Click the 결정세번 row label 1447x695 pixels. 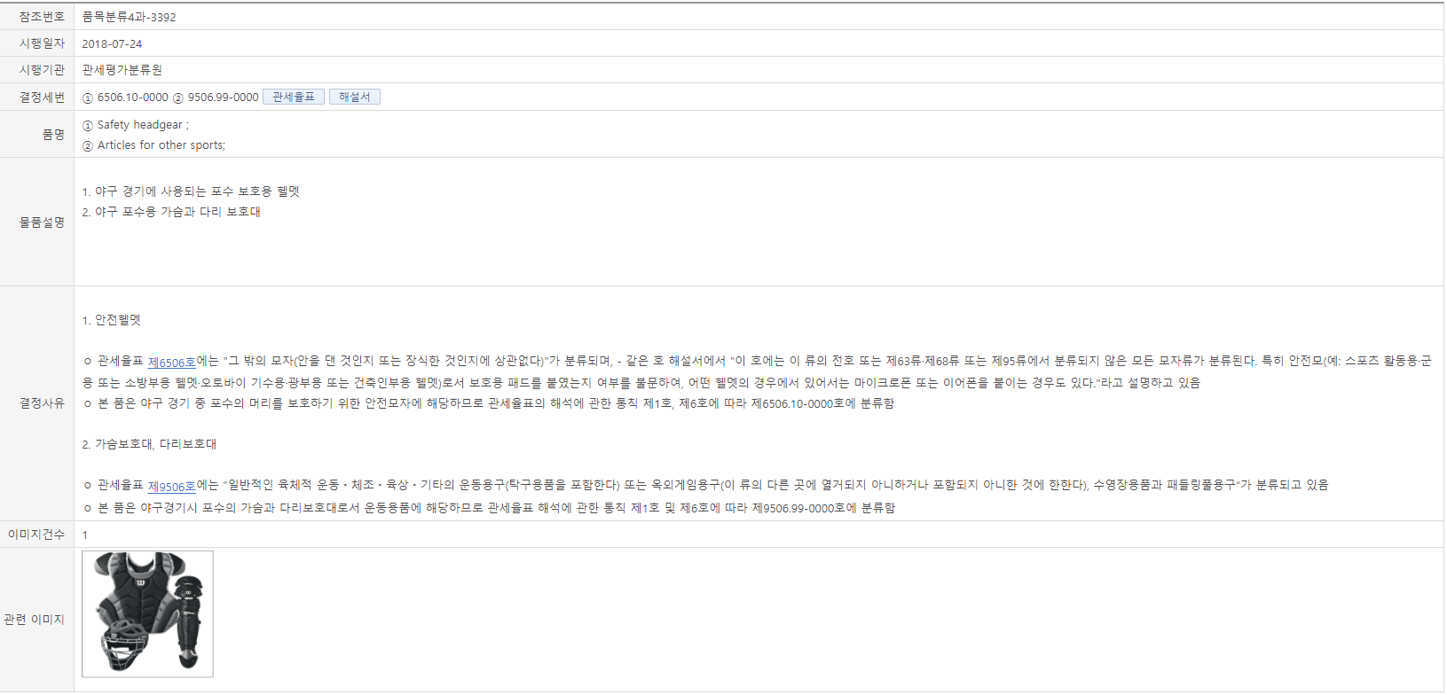[x=42, y=97]
